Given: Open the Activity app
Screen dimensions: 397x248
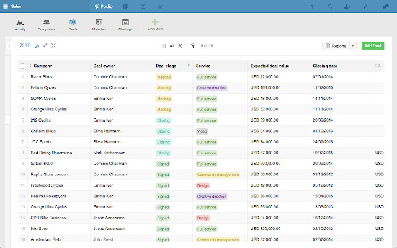Looking at the screenshot, I should [20, 25].
